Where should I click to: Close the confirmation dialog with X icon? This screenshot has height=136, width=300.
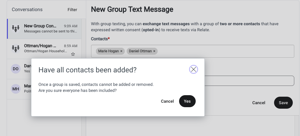(x=194, y=70)
